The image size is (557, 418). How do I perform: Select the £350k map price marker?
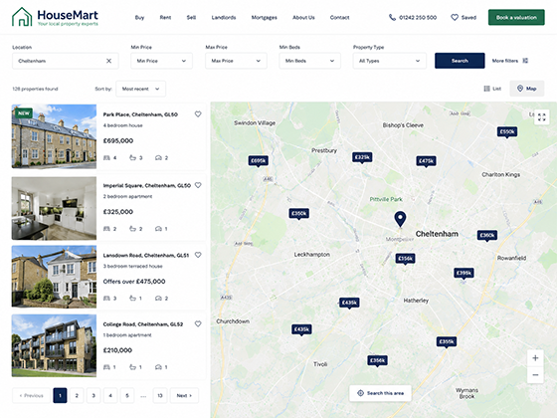point(298,214)
